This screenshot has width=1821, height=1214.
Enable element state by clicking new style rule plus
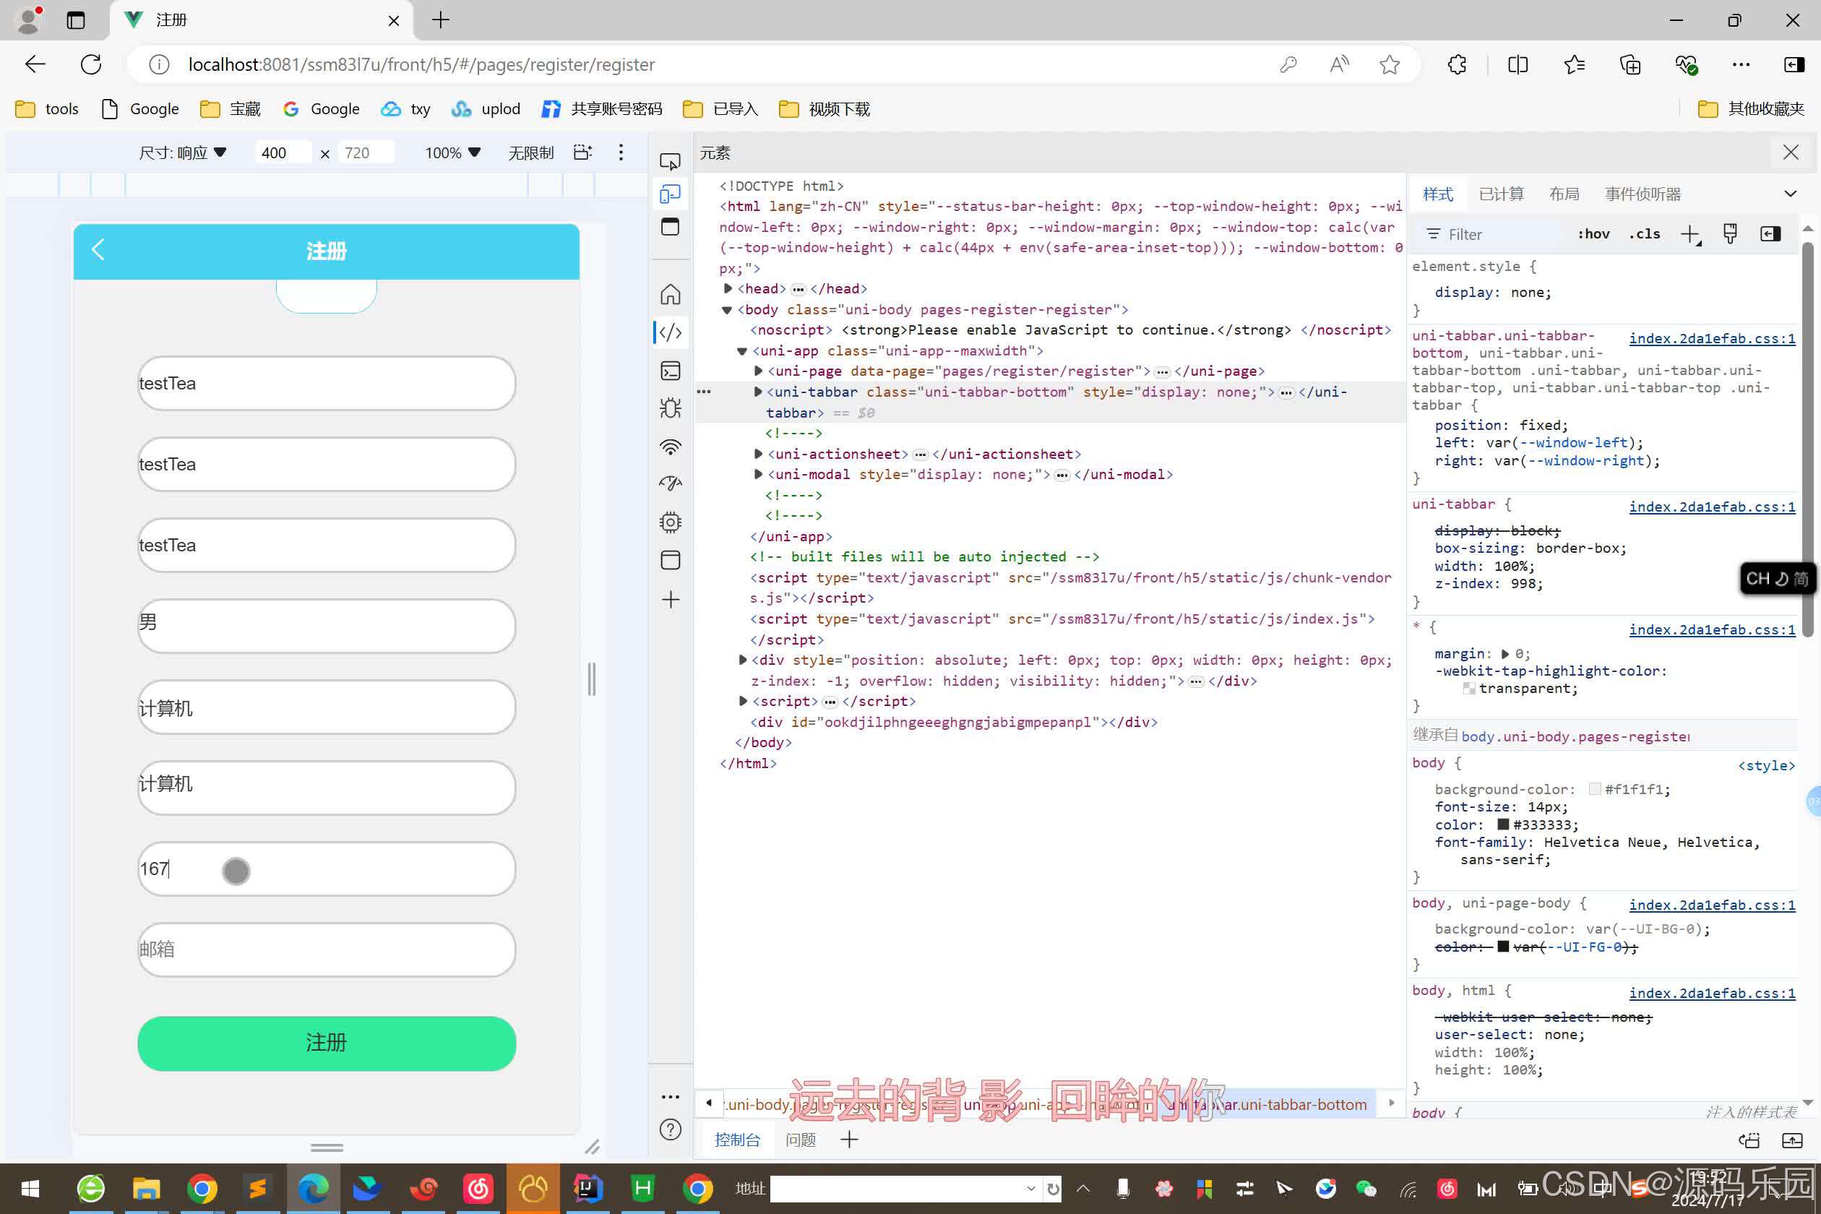1690,233
